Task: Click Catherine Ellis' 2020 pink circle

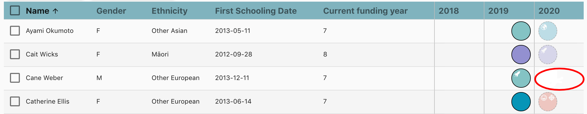Action: coord(548,102)
